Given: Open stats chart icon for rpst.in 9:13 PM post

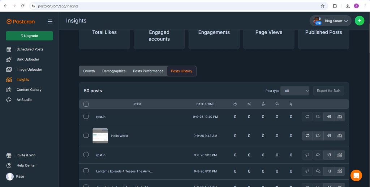Looking at the screenshot, I should click(x=340, y=155).
